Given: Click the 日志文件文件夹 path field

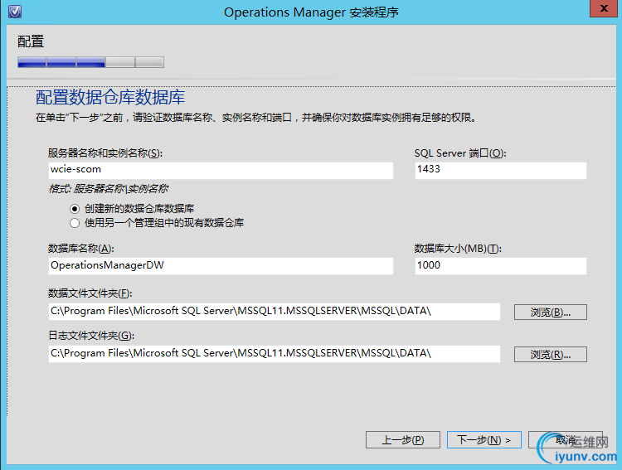Looking at the screenshot, I should [275, 354].
